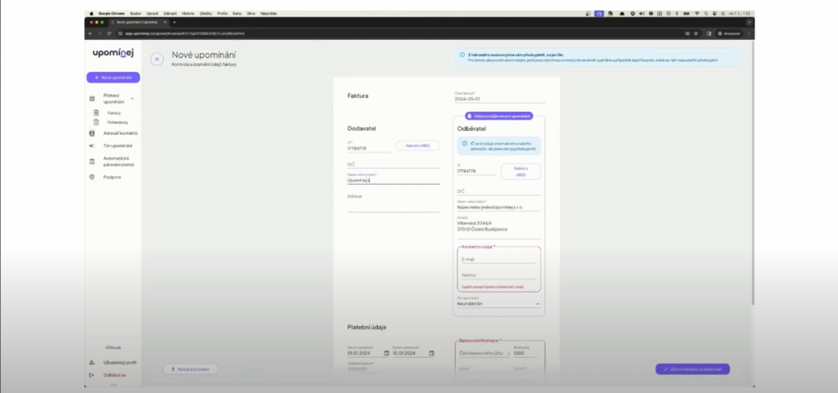Open Faktury in the sidebar
Screen dimensions: 838x393
click(114, 113)
